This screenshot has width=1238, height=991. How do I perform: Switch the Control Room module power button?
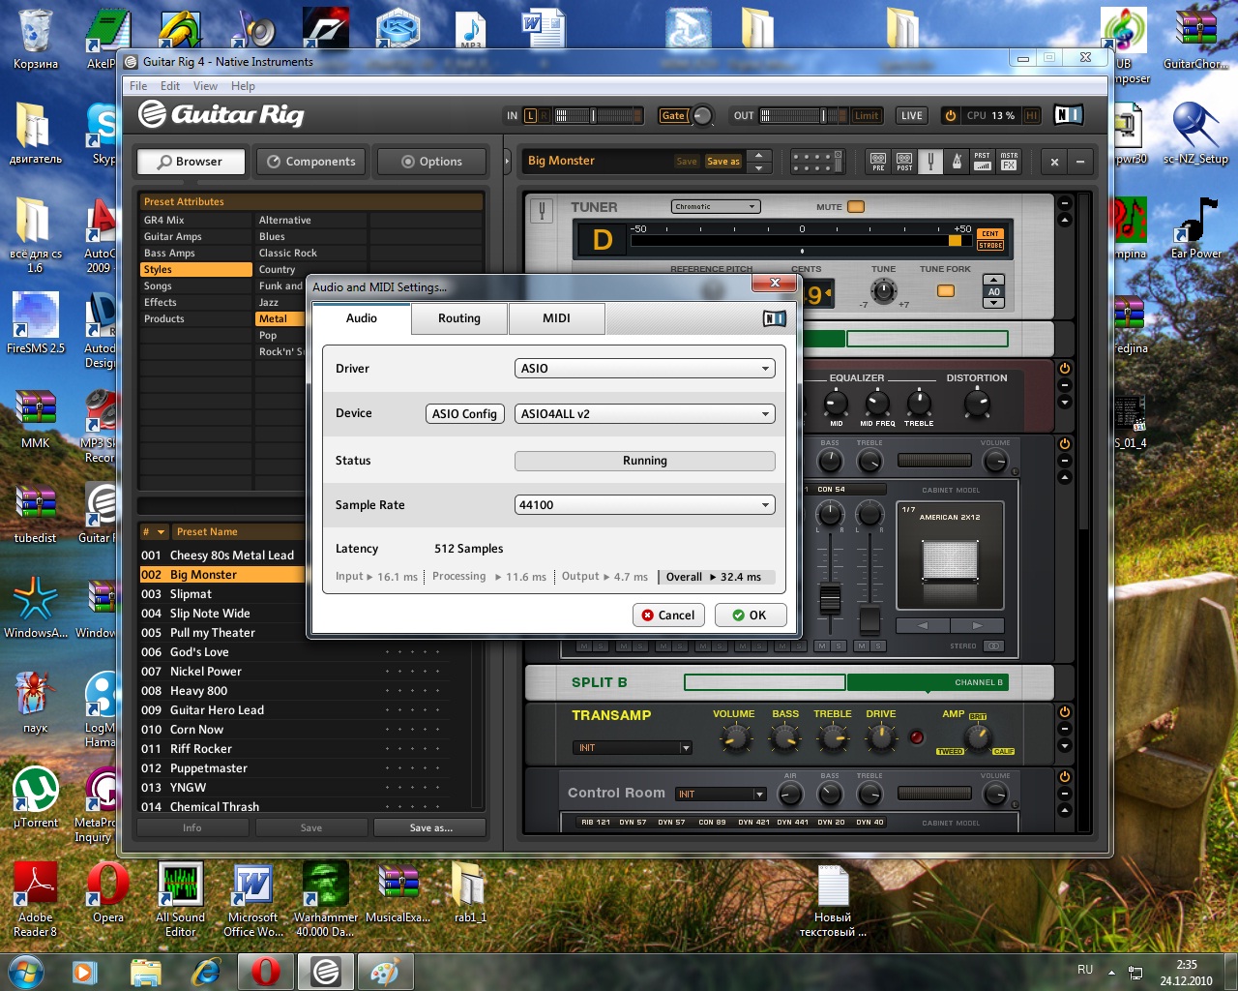1065,776
